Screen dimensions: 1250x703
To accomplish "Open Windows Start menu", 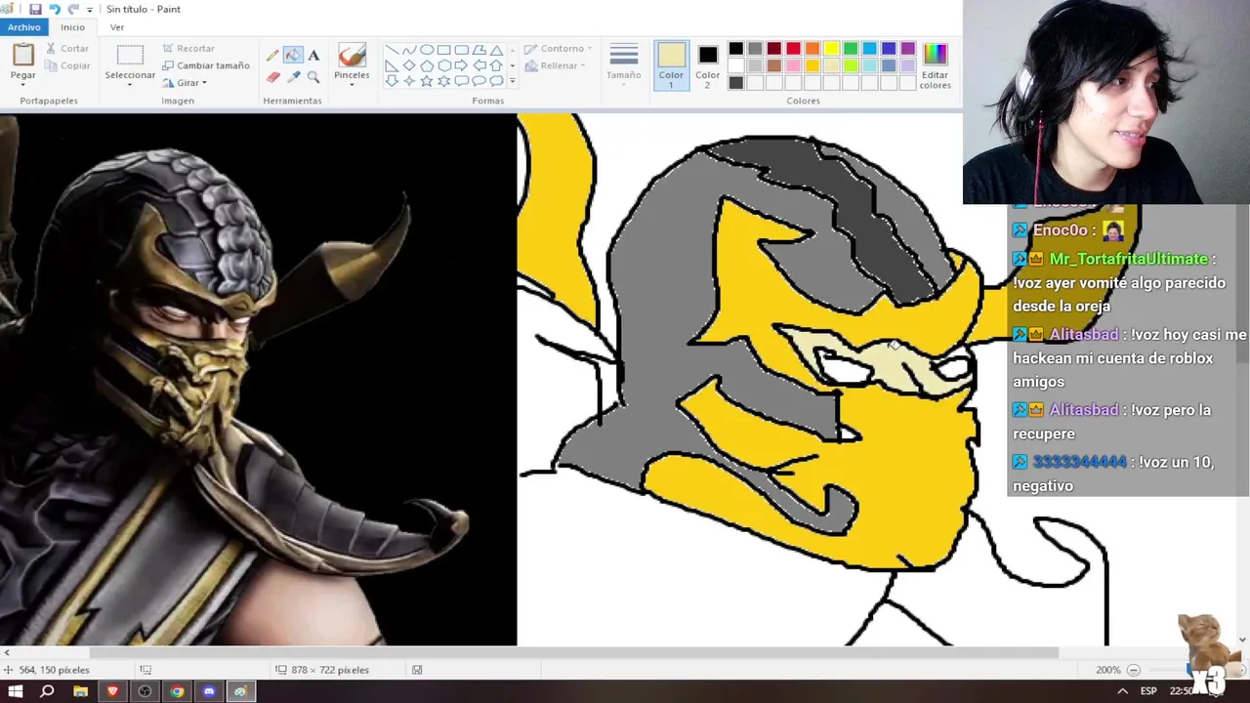I will 16,691.
